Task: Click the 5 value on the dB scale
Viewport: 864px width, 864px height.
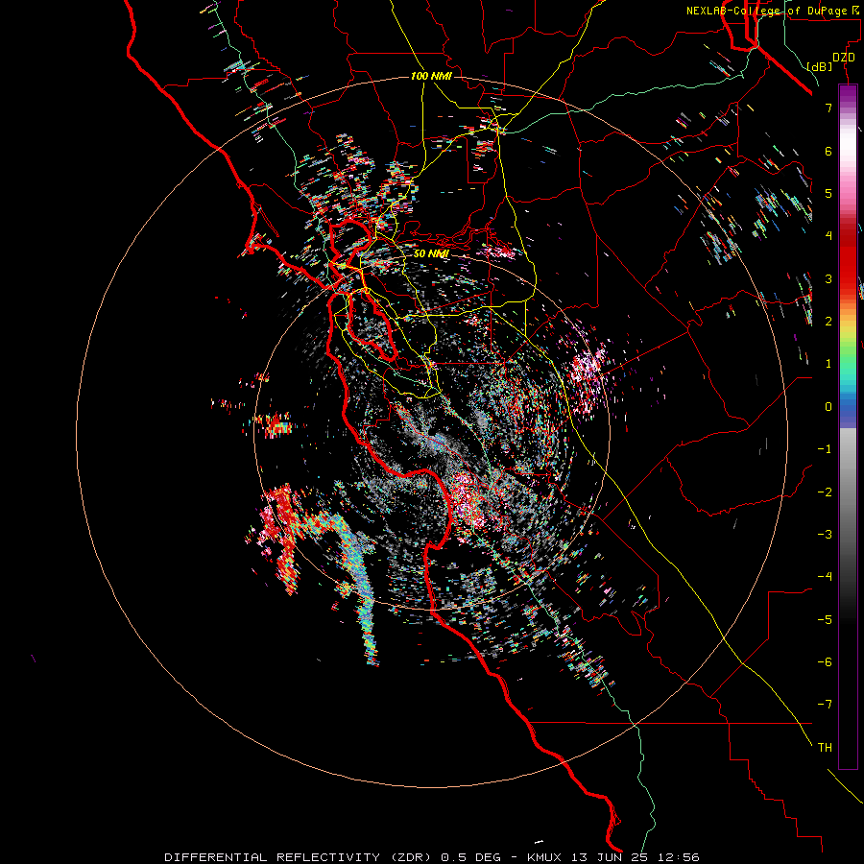Action: point(828,193)
